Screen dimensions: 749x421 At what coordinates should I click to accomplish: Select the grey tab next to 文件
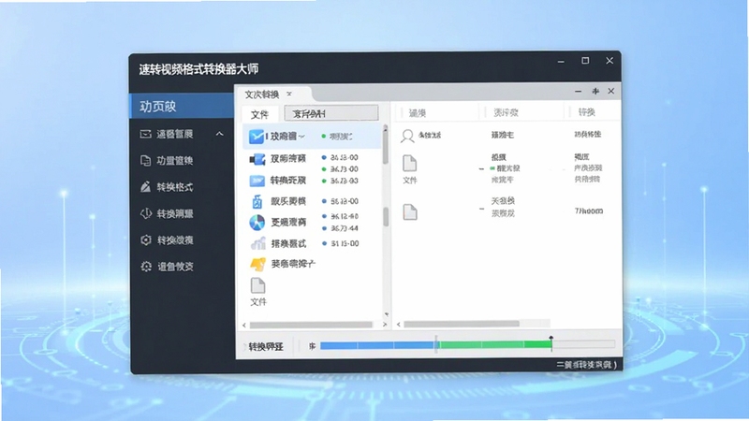(331, 113)
